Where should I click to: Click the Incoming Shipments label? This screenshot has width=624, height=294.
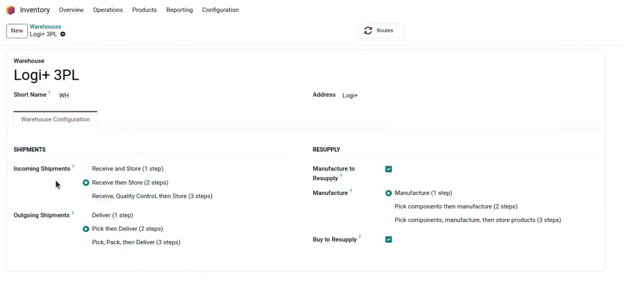[42, 169]
